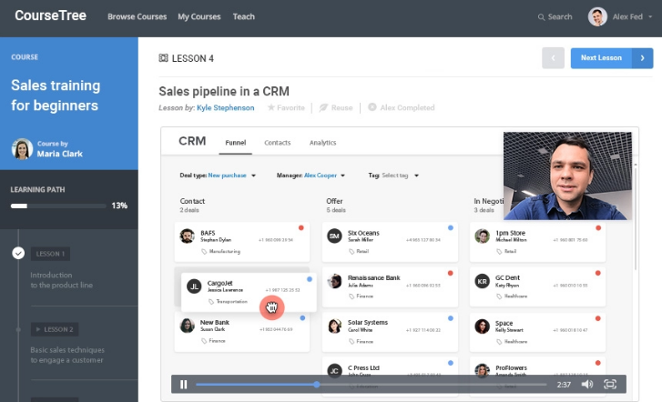The image size is (662, 402).
Task: Enter fullscreen with the fullscreen icon
Action: pos(610,384)
